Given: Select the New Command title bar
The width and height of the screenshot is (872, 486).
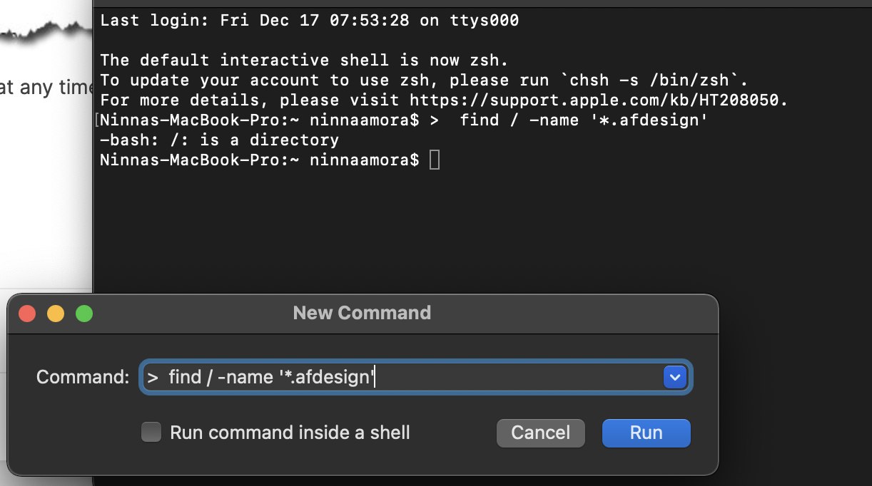Looking at the screenshot, I should click(363, 313).
